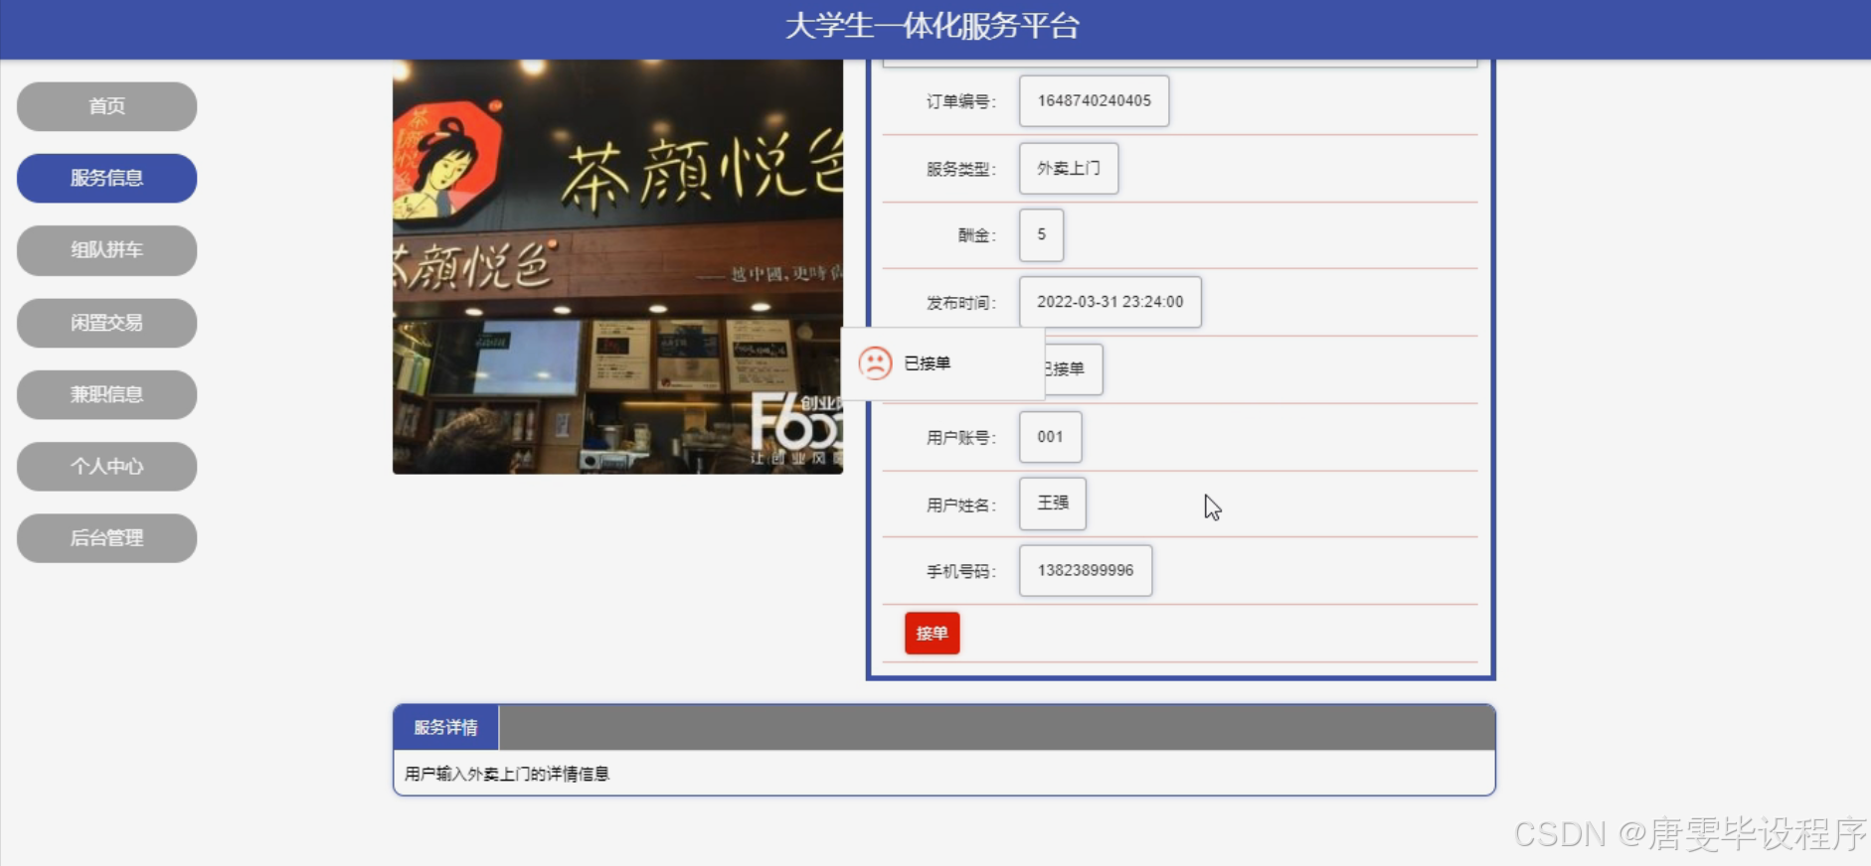Go to 后台管理 section
1871x866 pixels.
point(106,538)
